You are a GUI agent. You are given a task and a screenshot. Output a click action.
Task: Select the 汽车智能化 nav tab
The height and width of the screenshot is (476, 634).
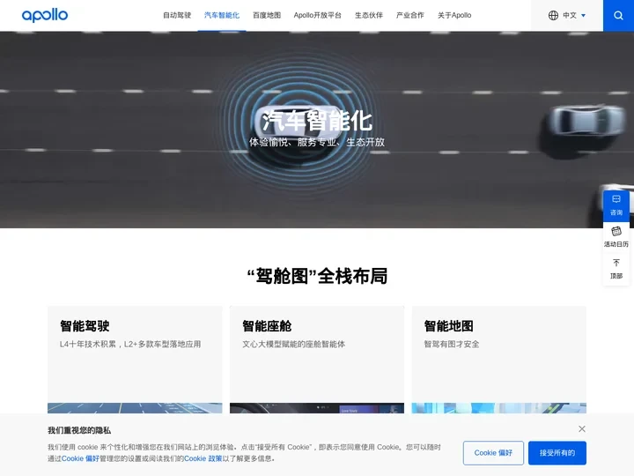pos(222,15)
